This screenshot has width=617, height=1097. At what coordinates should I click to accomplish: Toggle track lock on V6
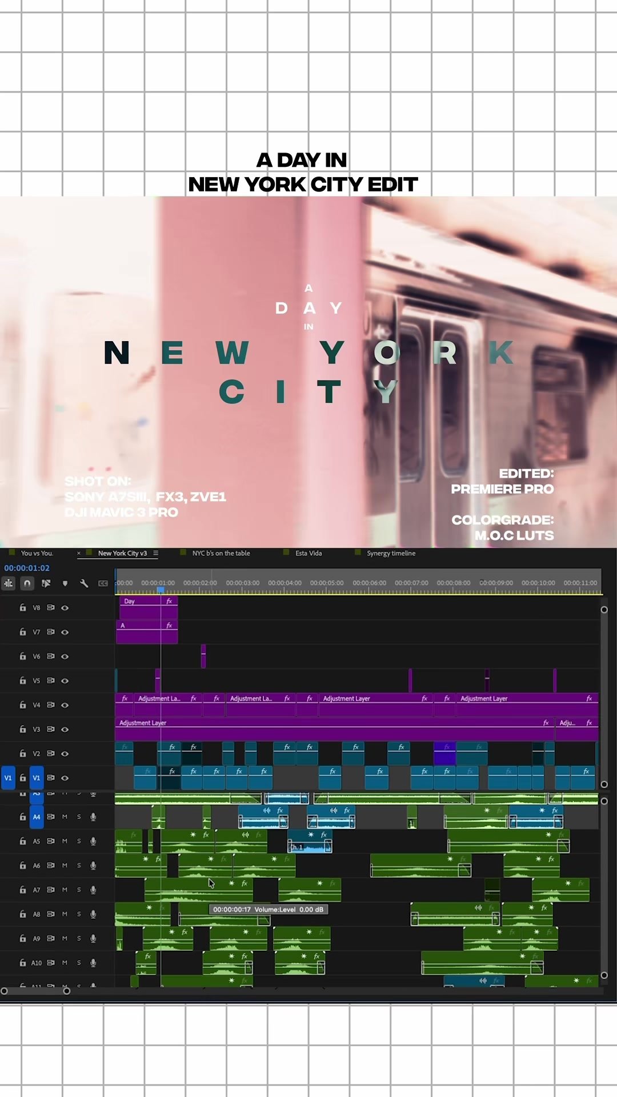[23, 656]
